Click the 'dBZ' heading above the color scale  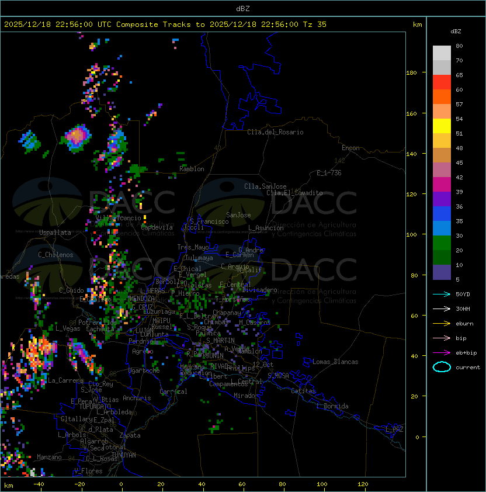(456, 32)
